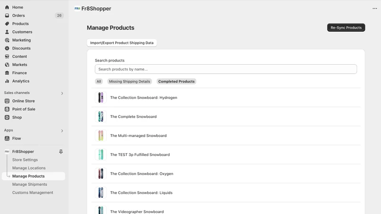The width and height of the screenshot is (381, 214).
Task: Click the Content icon
Action: click(7, 57)
